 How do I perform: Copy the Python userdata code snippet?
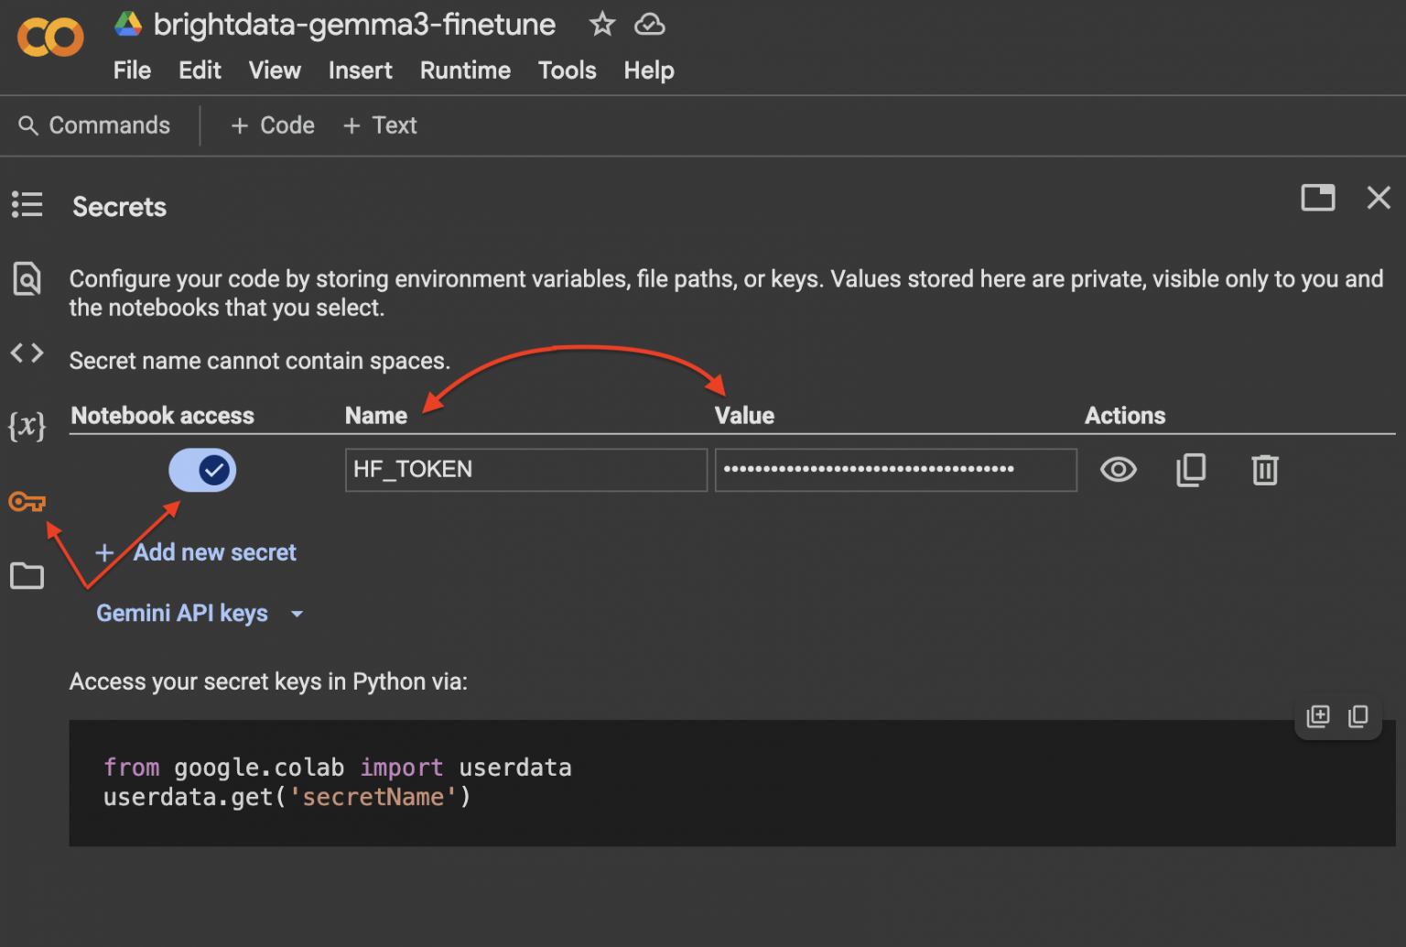click(1358, 716)
